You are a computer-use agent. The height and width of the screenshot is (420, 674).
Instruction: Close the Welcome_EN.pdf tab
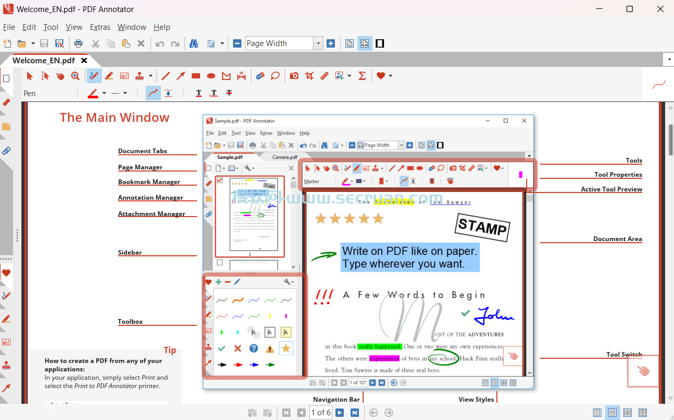84,61
